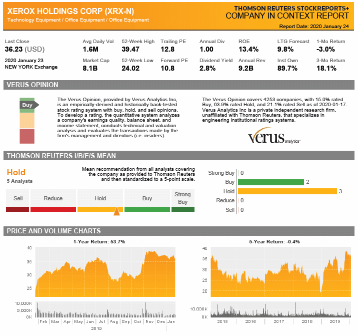Click the Strong Buy box on rating scale
358x336 pixels.
click(x=183, y=198)
